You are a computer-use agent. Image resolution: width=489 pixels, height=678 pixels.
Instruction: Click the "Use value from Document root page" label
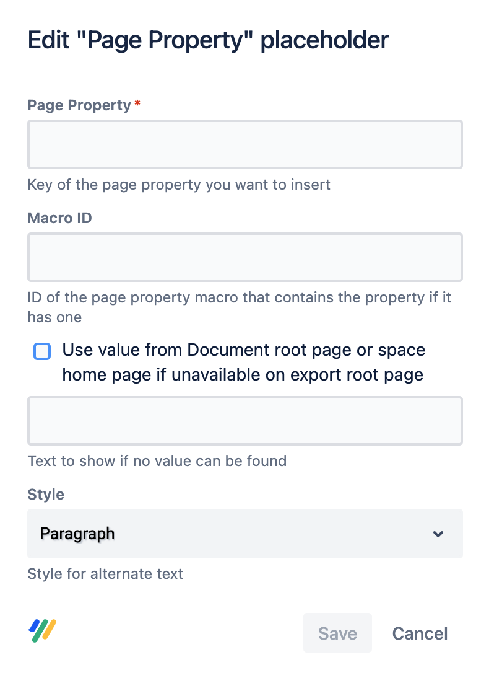pos(244,363)
